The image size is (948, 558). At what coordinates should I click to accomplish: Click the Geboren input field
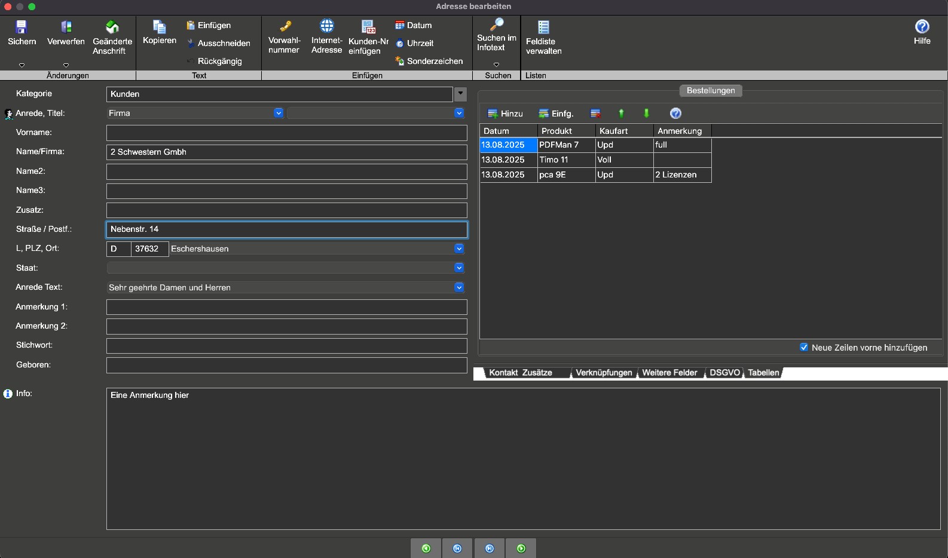click(287, 365)
